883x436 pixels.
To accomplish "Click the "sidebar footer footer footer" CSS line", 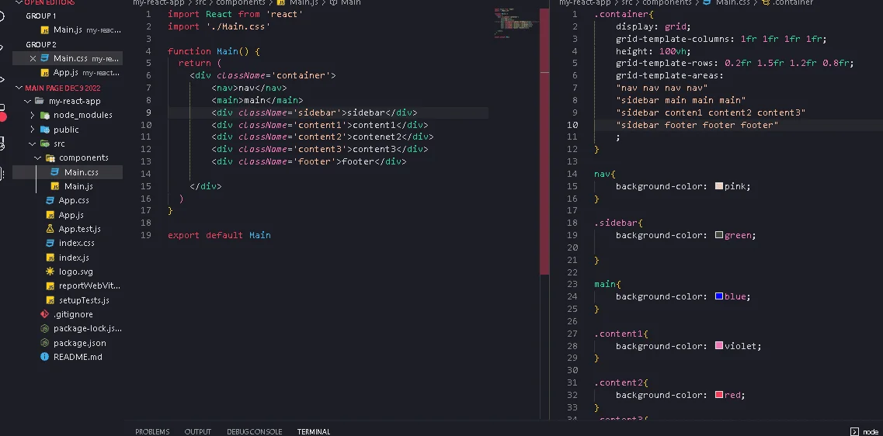I will click(697, 125).
